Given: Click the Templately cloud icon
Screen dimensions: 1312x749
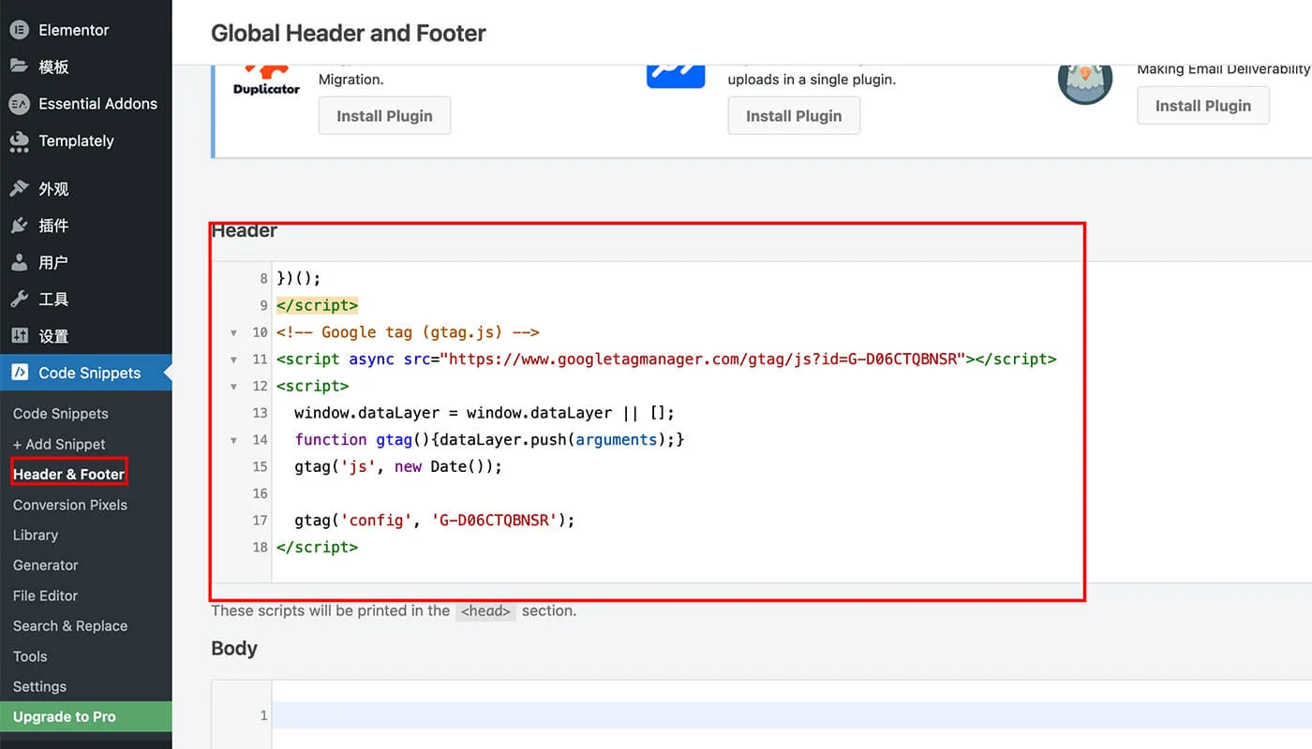Looking at the screenshot, I should tap(19, 141).
